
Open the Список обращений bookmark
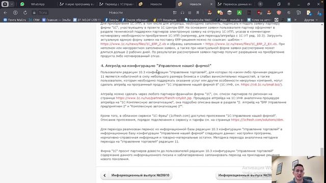click(135, 20)
